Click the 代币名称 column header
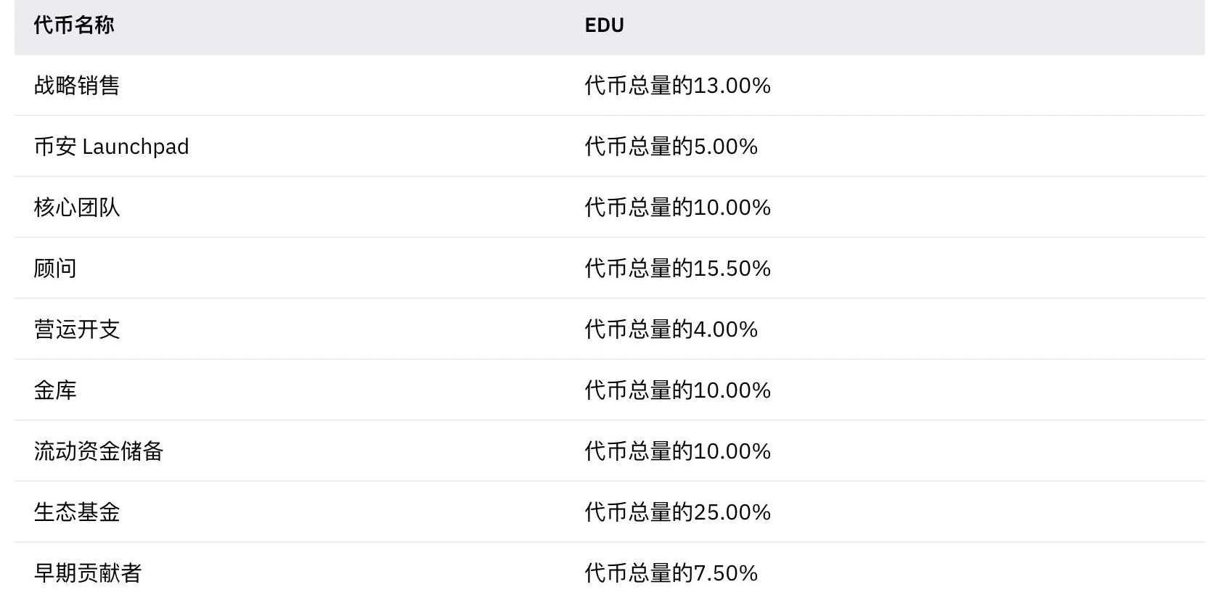This screenshot has height=595, width=1218. pos(74,25)
